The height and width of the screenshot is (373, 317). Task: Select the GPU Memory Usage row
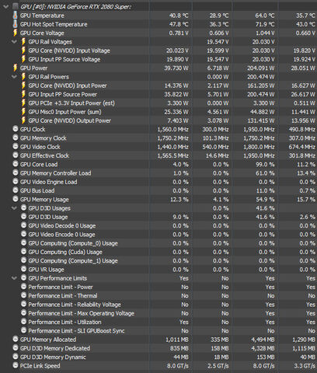158,200
